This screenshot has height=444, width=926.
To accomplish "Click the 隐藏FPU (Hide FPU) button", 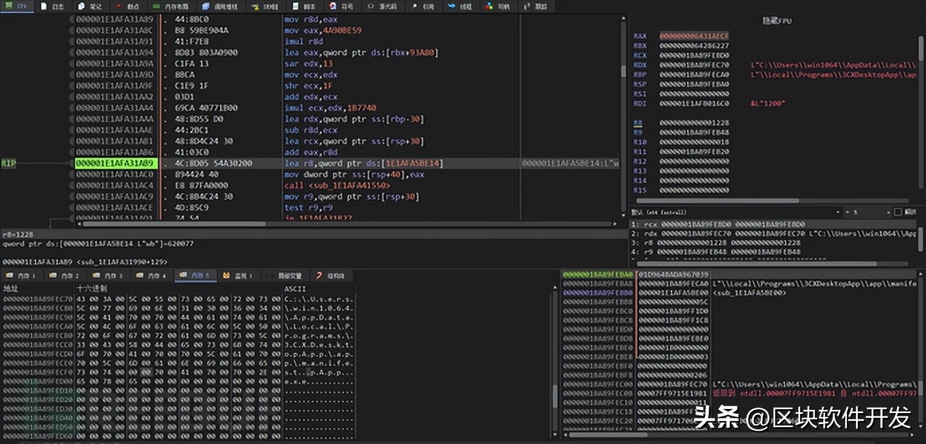I will click(x=777, y=21).
